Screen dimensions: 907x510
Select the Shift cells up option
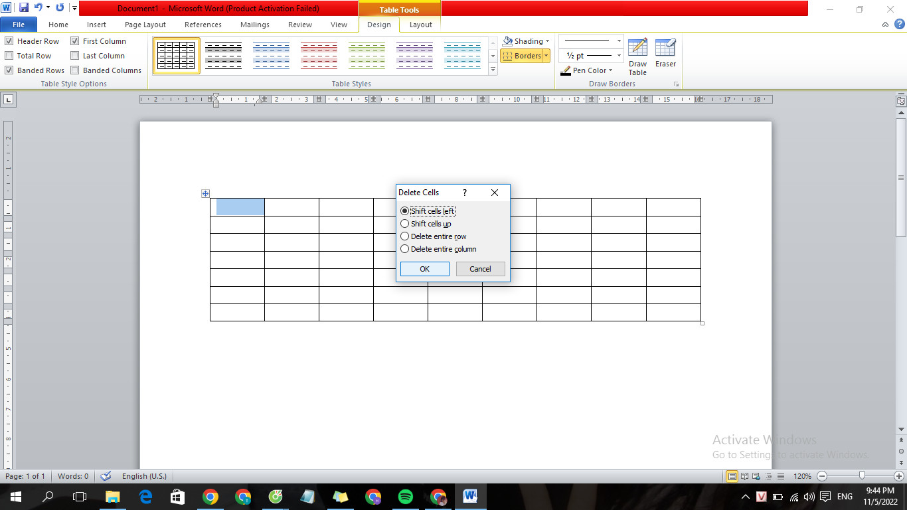click(x=405, y=224)
